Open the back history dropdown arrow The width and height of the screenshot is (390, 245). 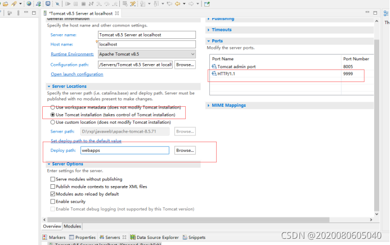point(184,4)
